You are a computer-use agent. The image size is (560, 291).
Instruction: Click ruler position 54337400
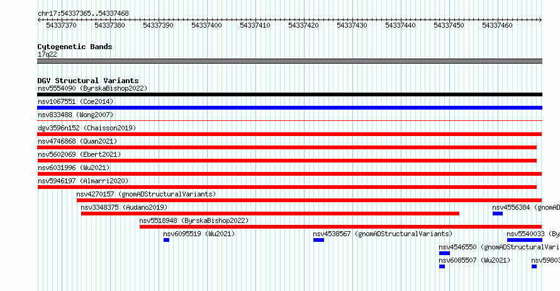tap(206, 25)
